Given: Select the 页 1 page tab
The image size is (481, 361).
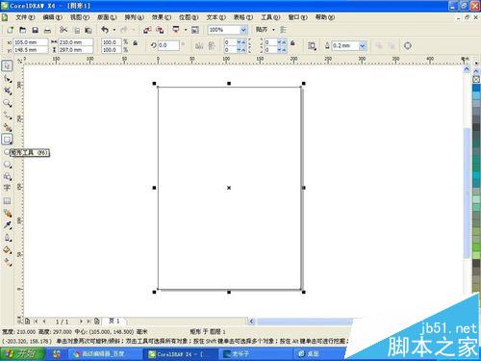Looking at the screenshot, I should [x=114, y=321].
